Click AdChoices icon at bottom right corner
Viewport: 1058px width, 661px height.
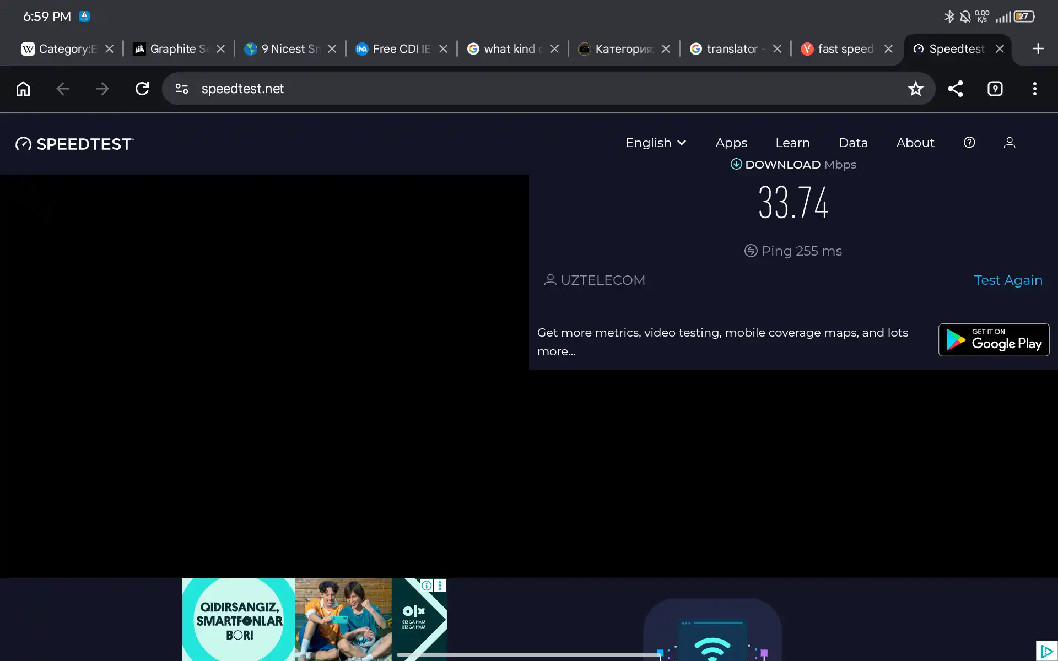tap(1046, 651)
